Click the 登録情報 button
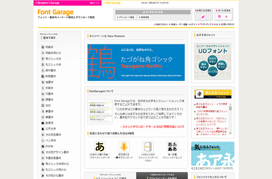This screenshot has width=272, height=179. [144, 17]
